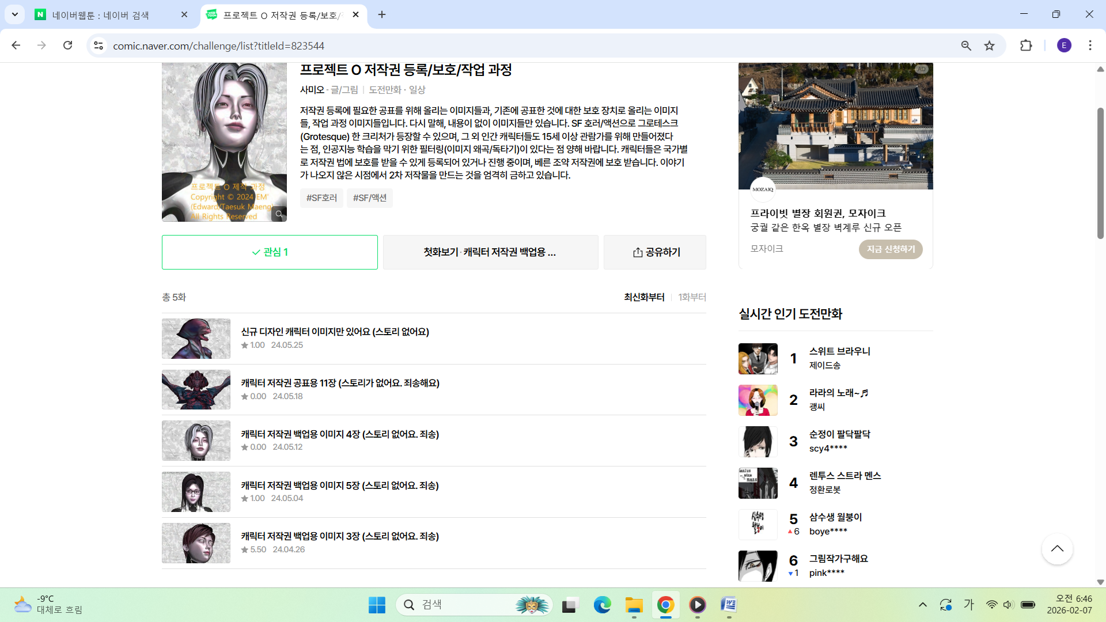Toggle the 관심 1 favorite button
The image size is (1106, 622).
270,252
